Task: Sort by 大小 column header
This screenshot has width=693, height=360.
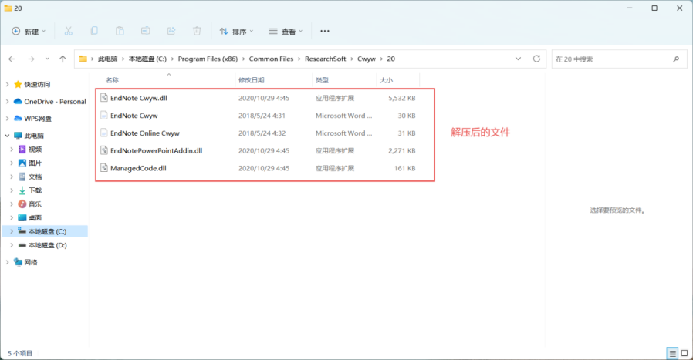Action: 387,80
